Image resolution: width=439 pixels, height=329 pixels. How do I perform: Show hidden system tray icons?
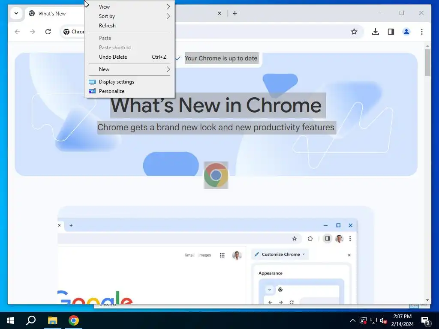(x=353, y=320)
